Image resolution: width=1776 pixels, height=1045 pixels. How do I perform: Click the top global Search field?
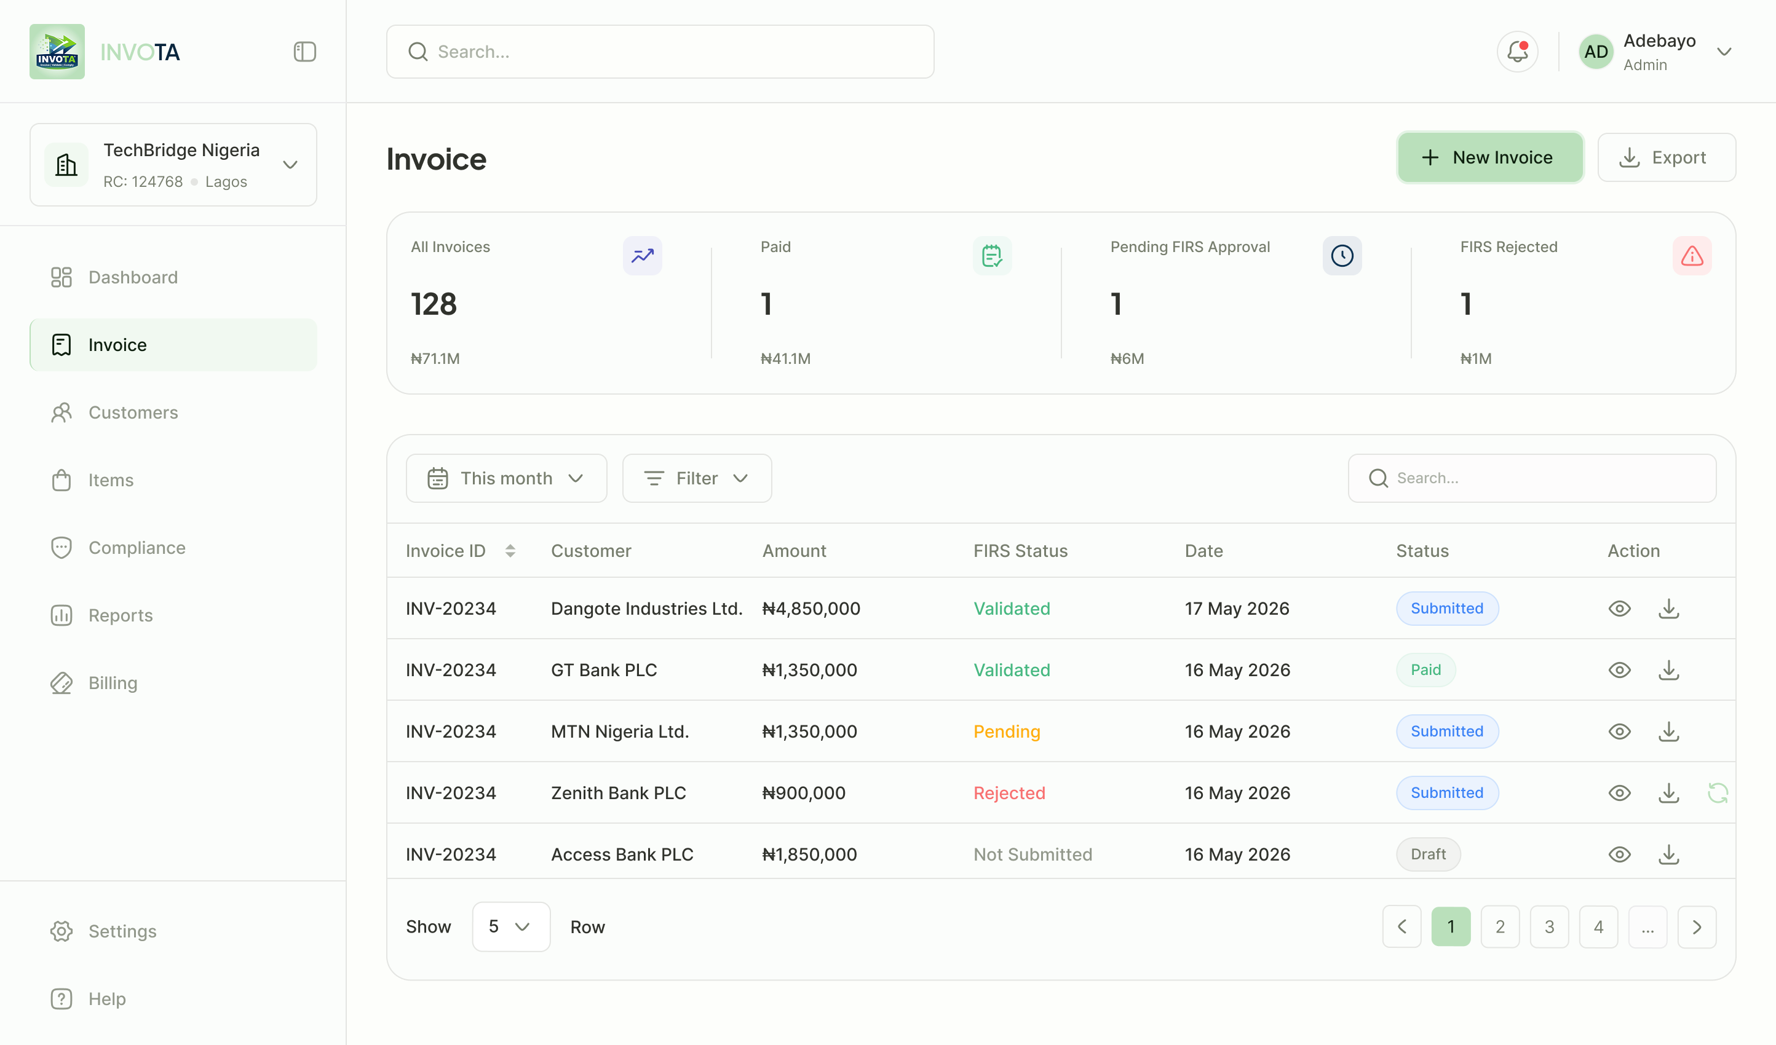pyautogui.click(x=660, y=52)
